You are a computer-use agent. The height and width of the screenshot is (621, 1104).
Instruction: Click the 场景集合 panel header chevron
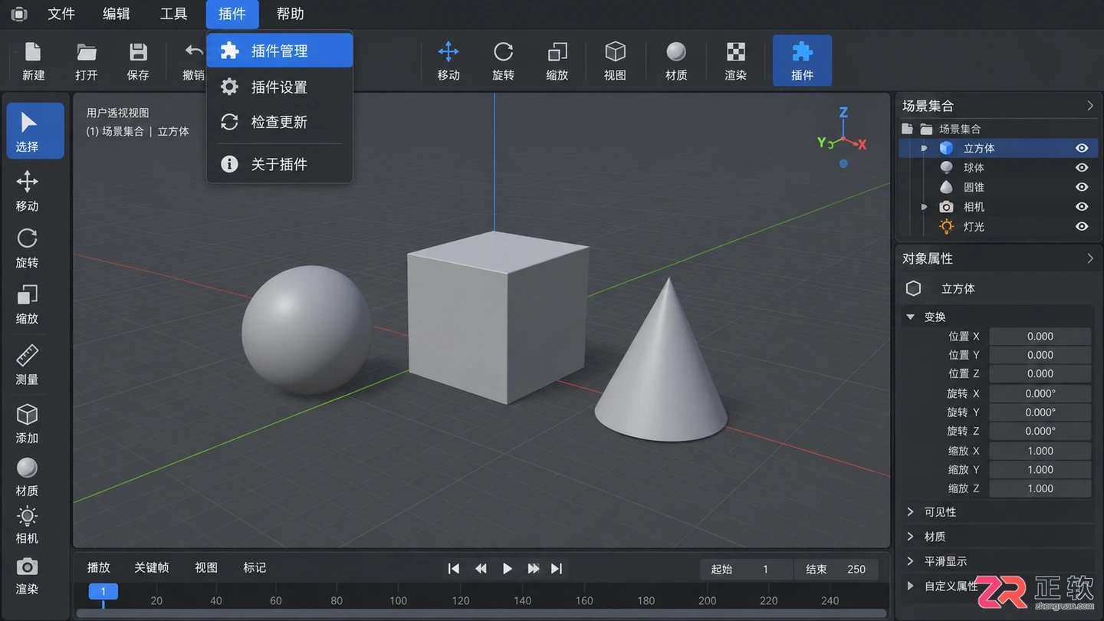click(x=1090, y=106)
